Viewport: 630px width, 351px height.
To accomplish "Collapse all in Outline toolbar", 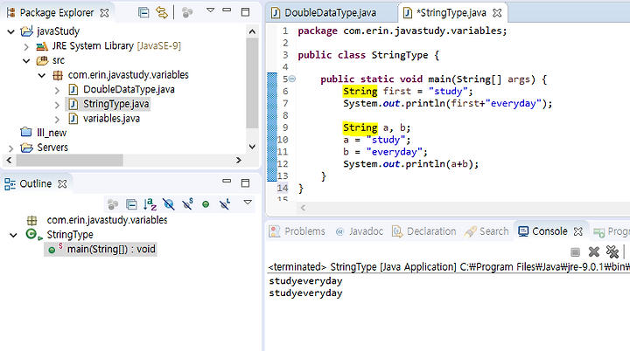I will (131, 204).
